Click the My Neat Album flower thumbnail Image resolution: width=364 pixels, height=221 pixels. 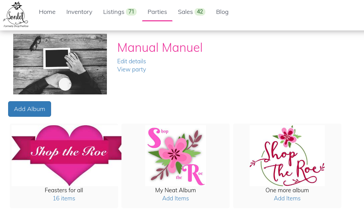pos(176,155)
